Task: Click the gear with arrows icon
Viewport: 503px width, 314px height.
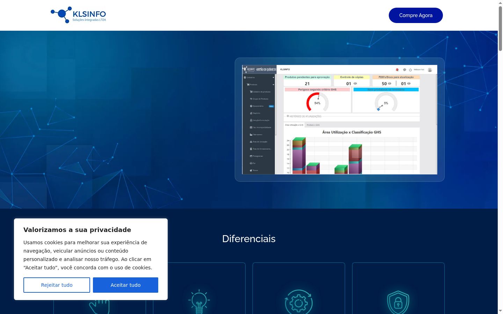Action: pos(299,302)
